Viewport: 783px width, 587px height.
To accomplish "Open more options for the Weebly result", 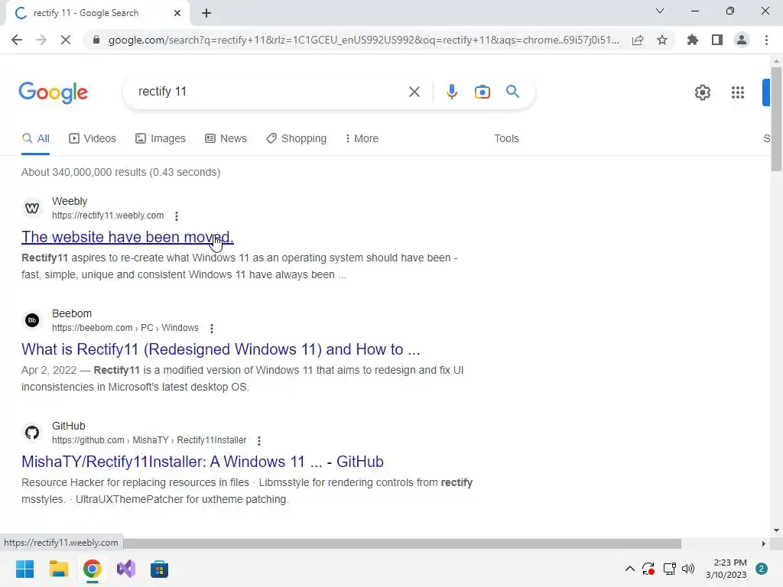I will coord(177,216).
